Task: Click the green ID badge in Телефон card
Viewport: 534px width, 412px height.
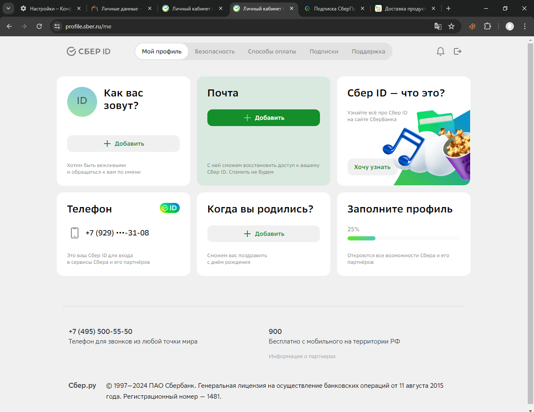Action: tap(170, 208)
